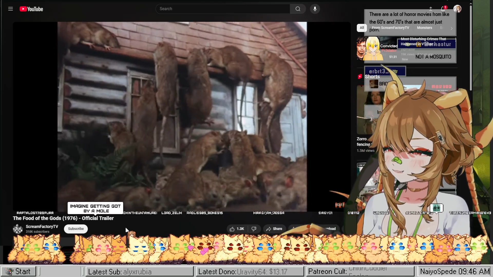Open ScreamFactoryTV channel name link
The image size is (493, 277).
(x=42, y=226)
